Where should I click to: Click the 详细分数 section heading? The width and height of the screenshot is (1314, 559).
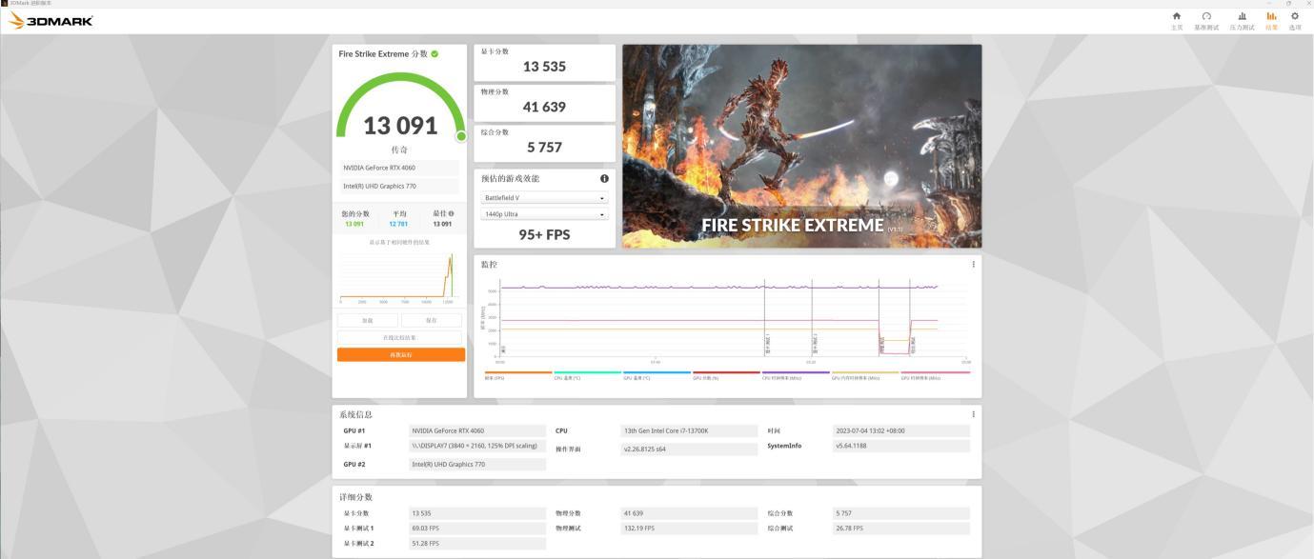[x=356, y=497]
